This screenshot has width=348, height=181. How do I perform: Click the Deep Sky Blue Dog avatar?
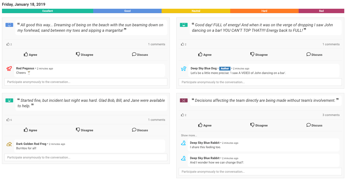point(183,69)
